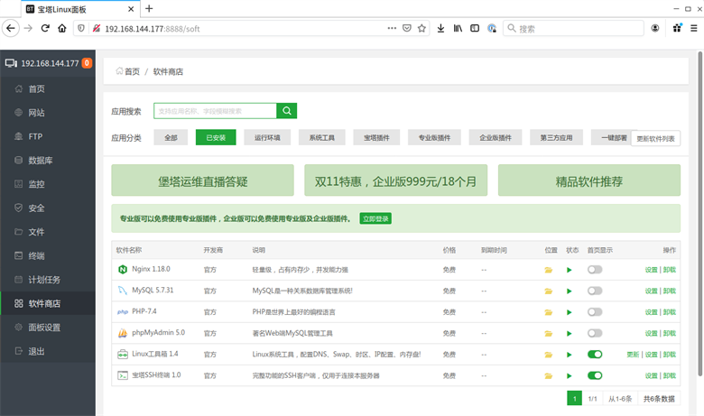The height and width of the screenshot is (416, 704).
Task: Open the 软件商店 software store sidebar item
Action: point(48,303)
